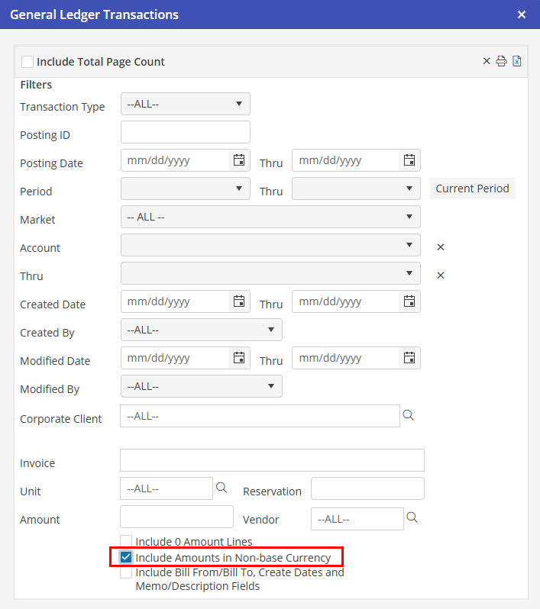Open the Posting Date start calendar picker

[x=239, y=160]
